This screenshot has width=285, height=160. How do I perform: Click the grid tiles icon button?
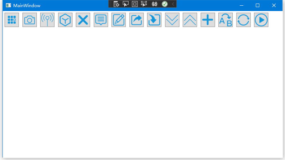[12, 20]
